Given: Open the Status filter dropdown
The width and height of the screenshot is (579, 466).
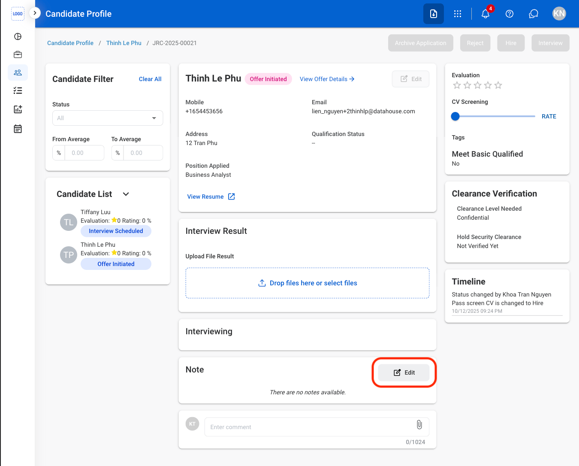Looking at the screenshot, I should (x=108, y=118).
